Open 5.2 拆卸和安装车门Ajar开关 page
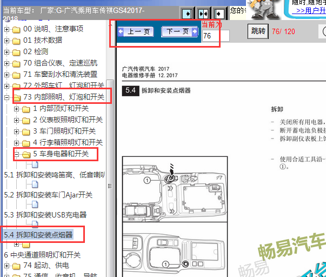 pyautogui.click(x=48, y=195)
